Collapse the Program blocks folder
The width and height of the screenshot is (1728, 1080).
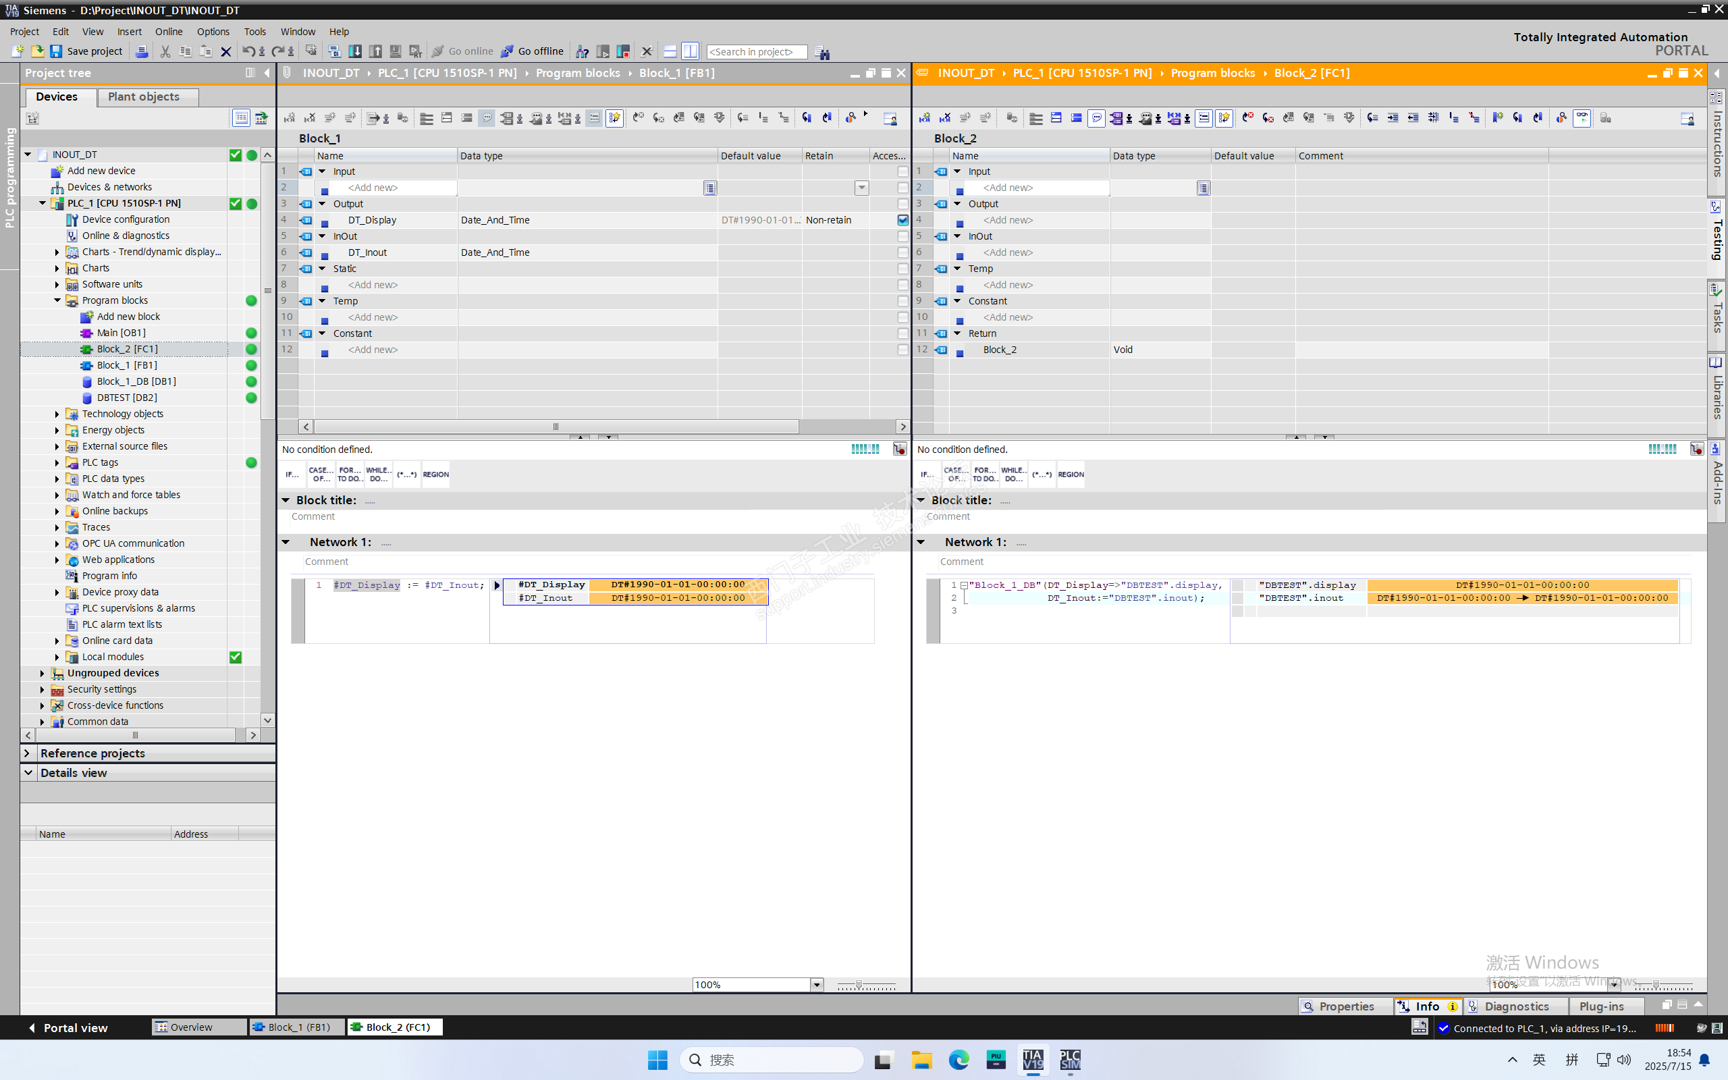click(57, 300)
